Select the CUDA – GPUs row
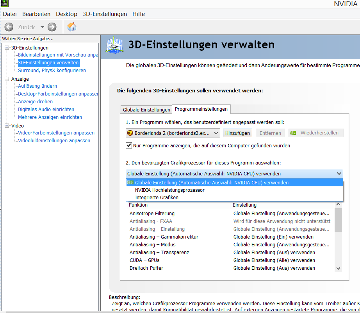Viewport: 360px width, 313px height. (230, 260)
